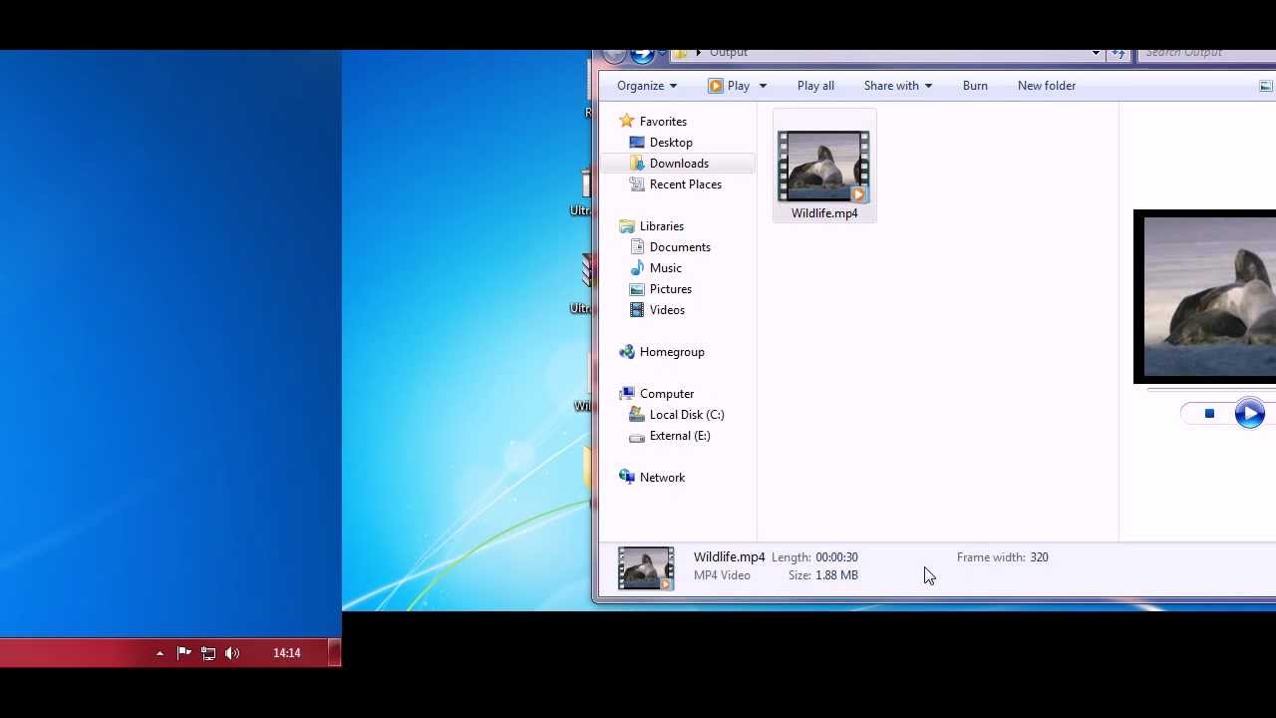
Task: Select Network in navigation pane
Action: [662, 478]
